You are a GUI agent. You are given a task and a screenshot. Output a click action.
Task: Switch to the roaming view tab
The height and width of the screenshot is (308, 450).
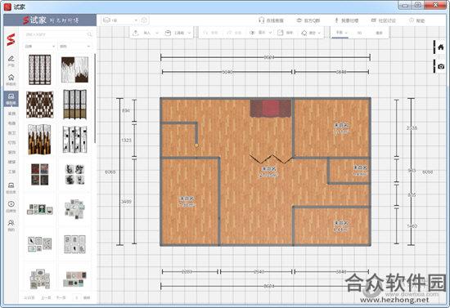click(379, 33)
